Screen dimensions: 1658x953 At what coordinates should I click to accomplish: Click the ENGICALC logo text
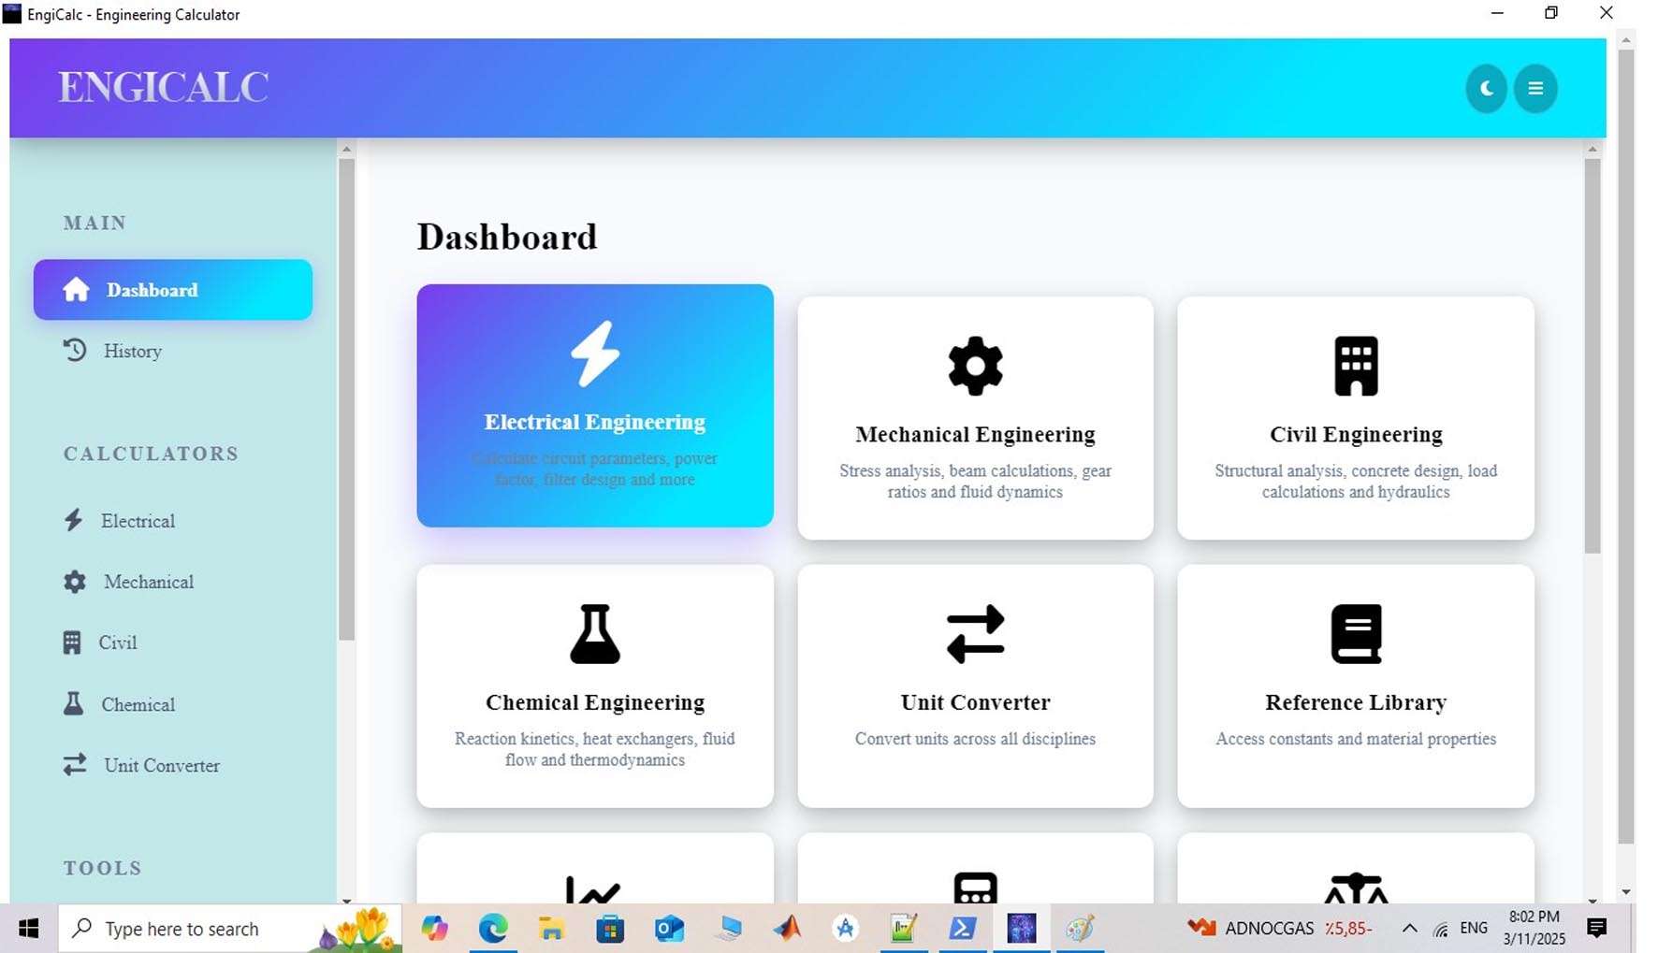point(164,88)
